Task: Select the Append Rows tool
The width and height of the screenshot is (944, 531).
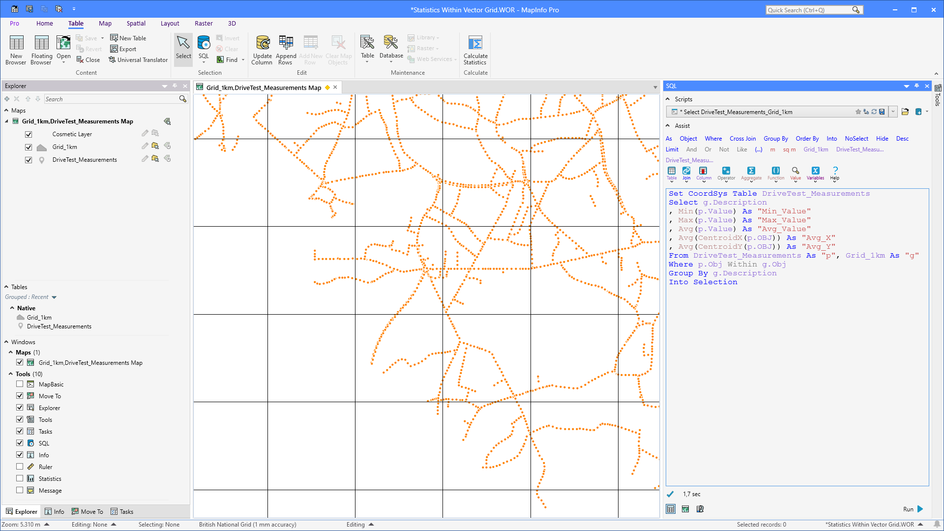Action: tap(286, 49)
